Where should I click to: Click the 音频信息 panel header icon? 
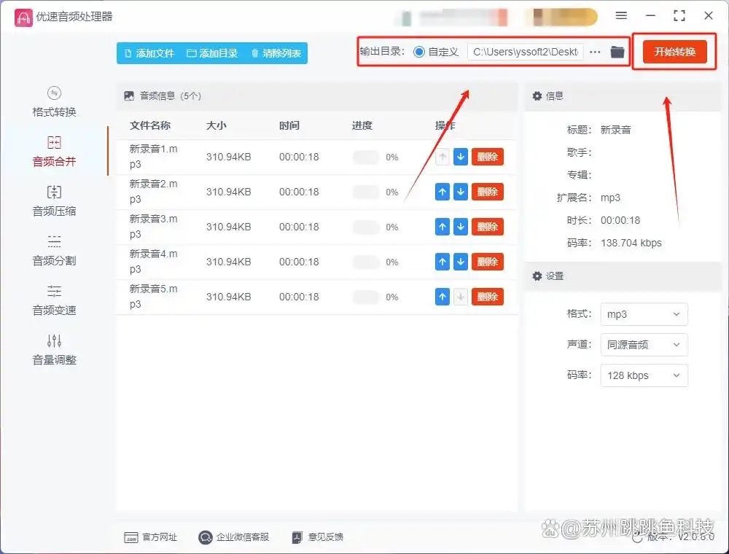click(129, 95)
